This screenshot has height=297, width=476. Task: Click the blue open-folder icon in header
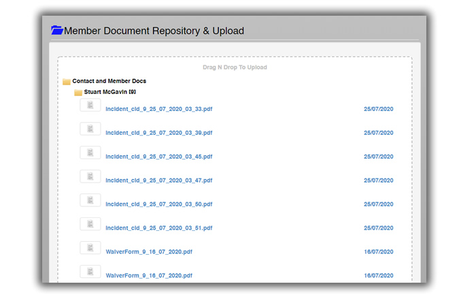57,30
